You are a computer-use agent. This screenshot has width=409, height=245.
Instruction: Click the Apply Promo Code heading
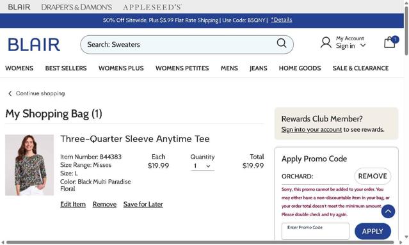(x=314, y=159)
